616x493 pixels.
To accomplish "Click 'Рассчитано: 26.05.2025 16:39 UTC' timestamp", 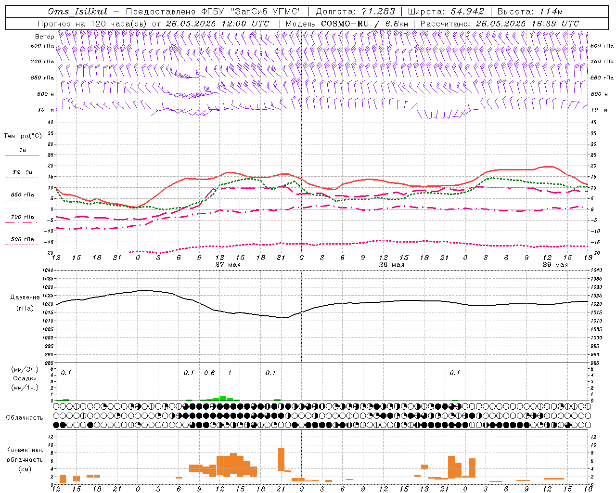I will point(500,24).
